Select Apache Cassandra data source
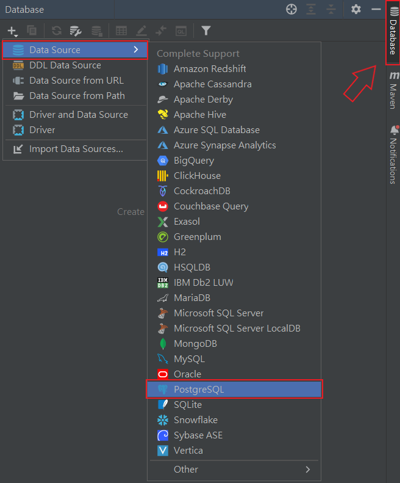This screenshot has height=483, width=400. point(234,84)
